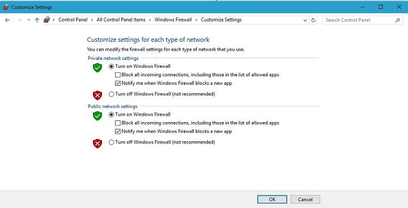The width and height of the screenshot is (408, 208).
Task: Expand the address bar history dropdown
Action: click(x=305, y=20)
